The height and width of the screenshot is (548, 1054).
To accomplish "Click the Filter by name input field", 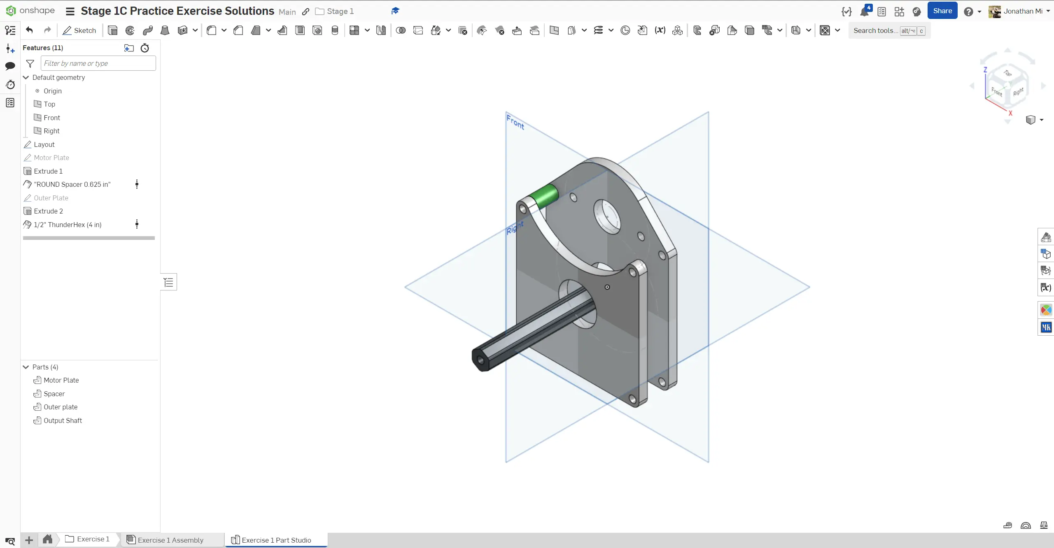I will pos(98,63).
